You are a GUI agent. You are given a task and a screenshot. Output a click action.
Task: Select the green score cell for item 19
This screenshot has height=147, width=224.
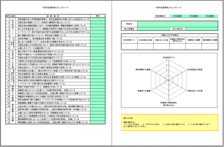pos(98,77)
